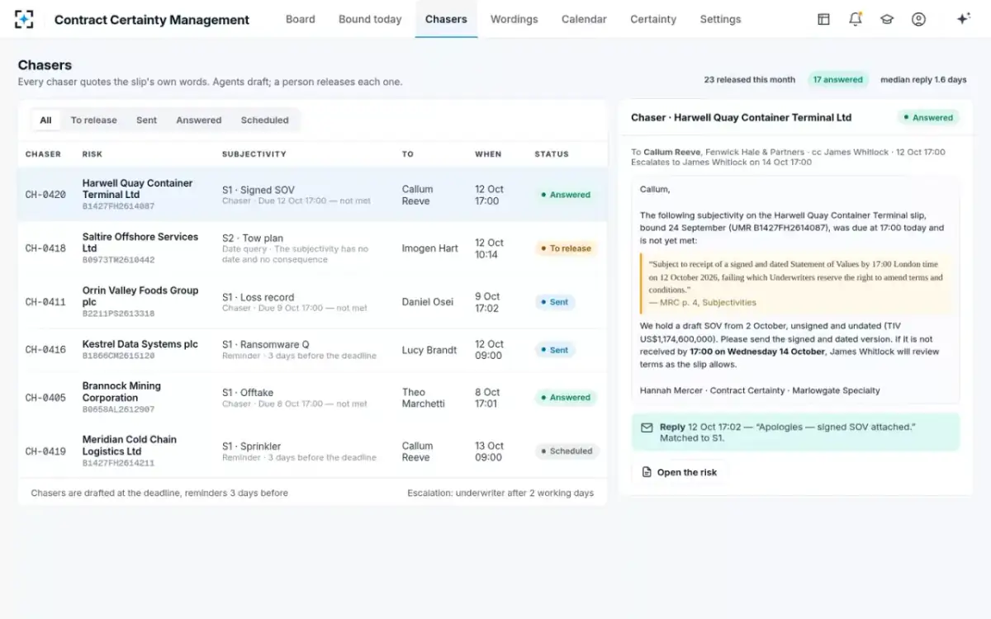The width and height of the screenshot is (991, 619).
Task: Click the MRC p. 4, Subjectivities citation
Action: [x=703, y=303]
